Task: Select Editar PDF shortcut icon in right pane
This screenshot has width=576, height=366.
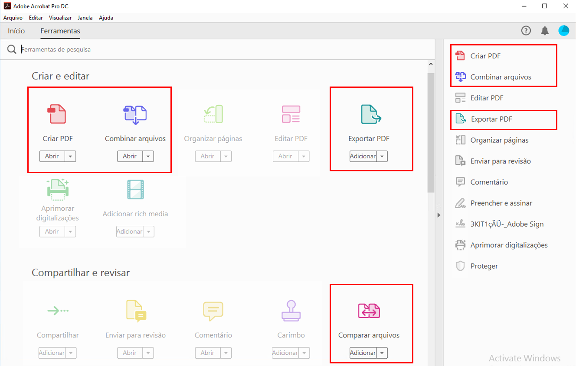Action: click(x=460, y=98)
